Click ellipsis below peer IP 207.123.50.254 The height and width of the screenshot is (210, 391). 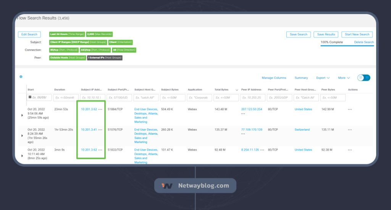tap(243, 114)
